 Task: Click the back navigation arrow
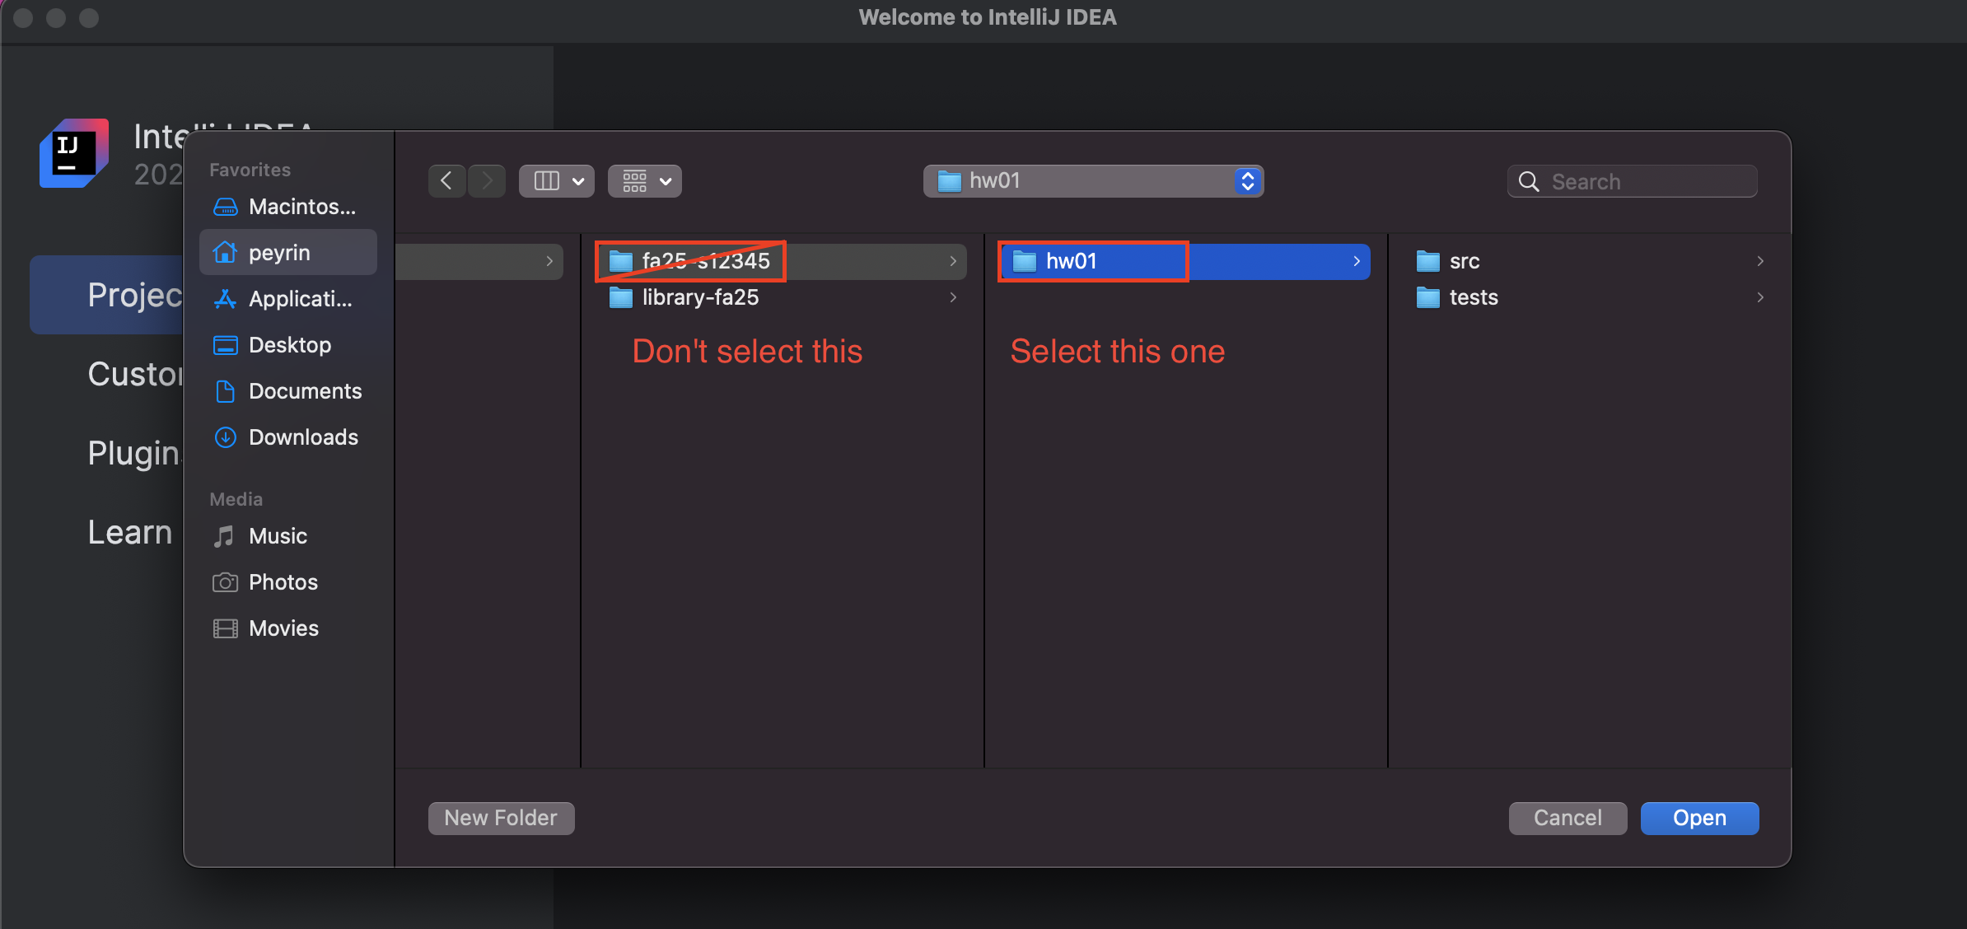pos(446,180)
